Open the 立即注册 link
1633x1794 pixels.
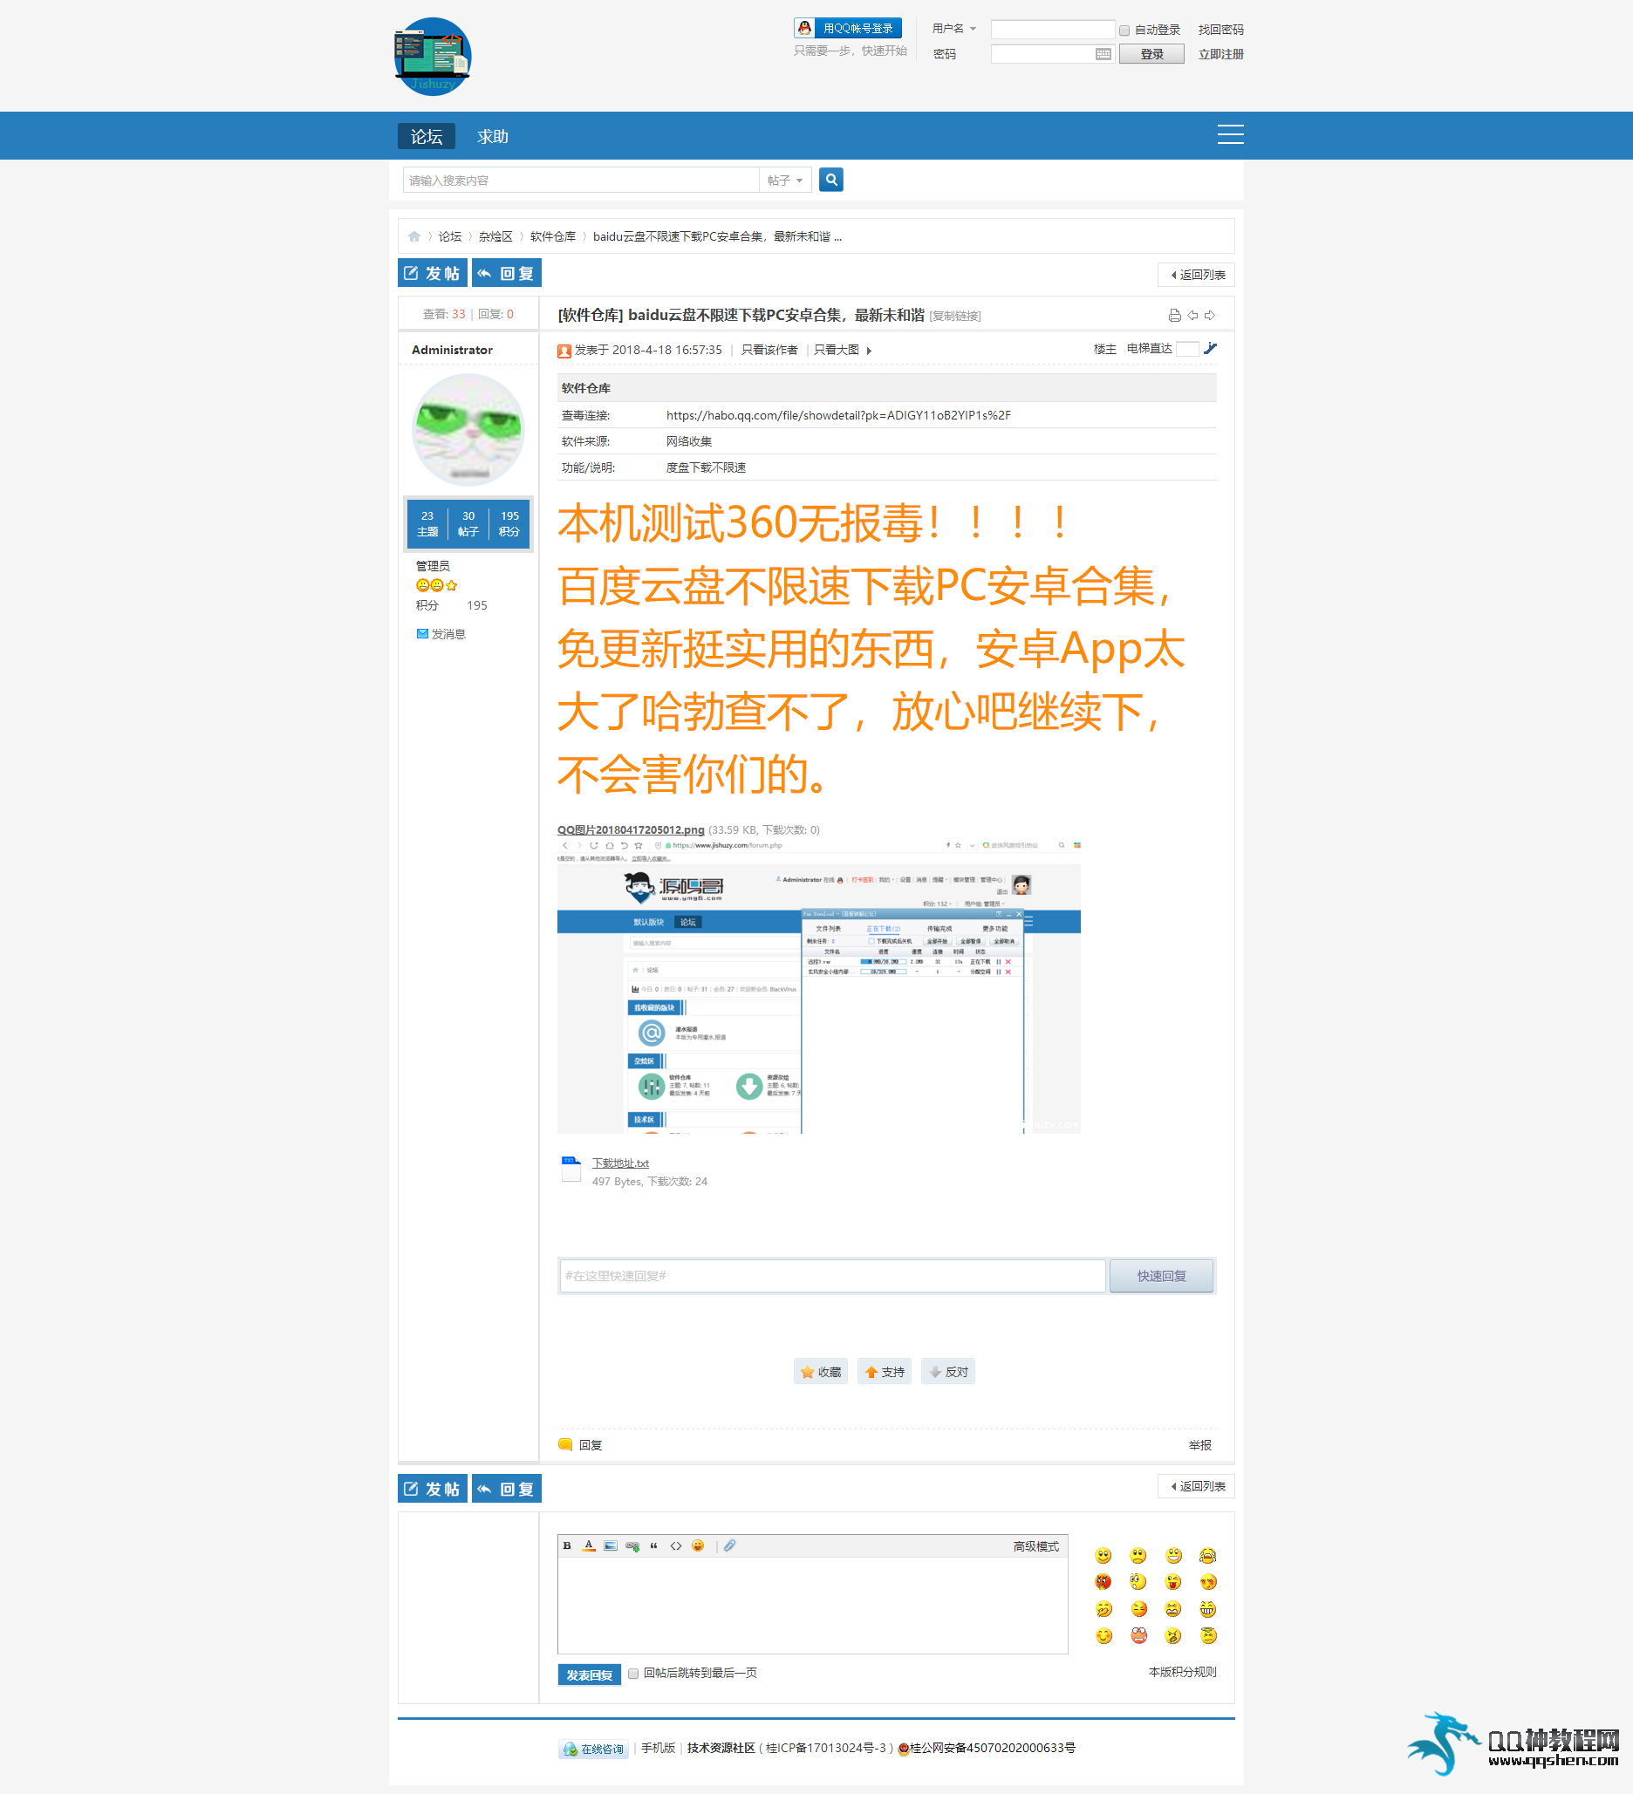(1220, 54)
